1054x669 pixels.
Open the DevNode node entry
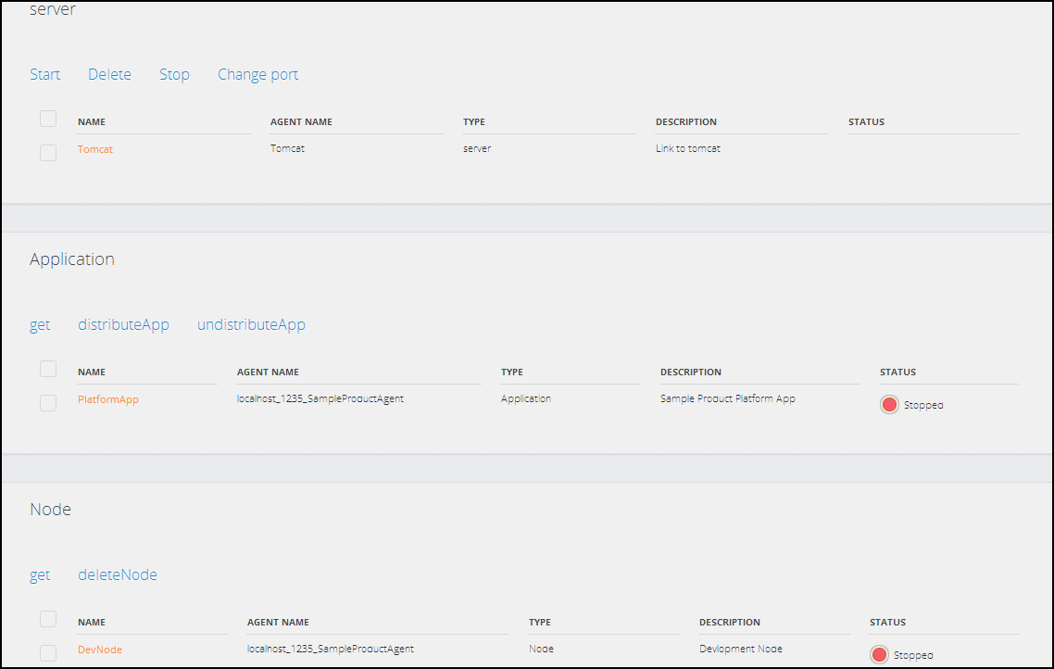99,650
